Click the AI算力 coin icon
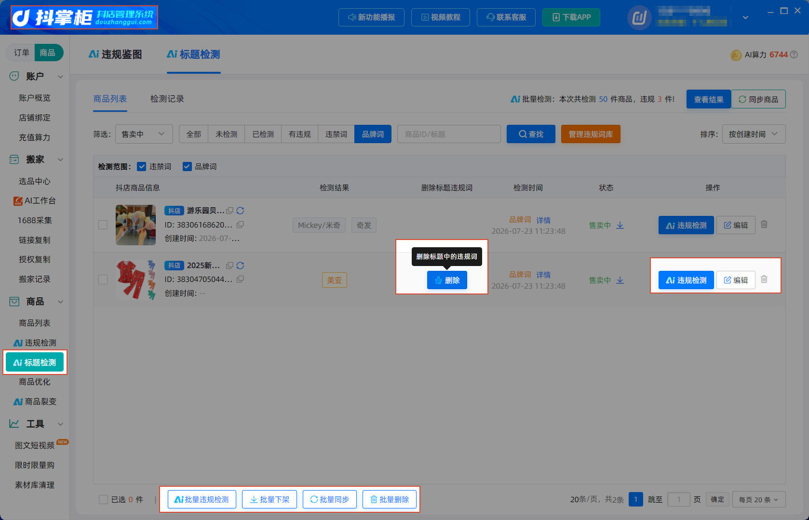 736,55
